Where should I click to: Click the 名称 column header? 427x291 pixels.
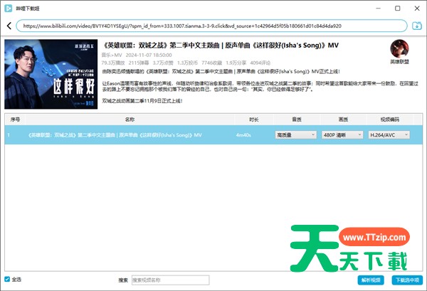[130, 120]
